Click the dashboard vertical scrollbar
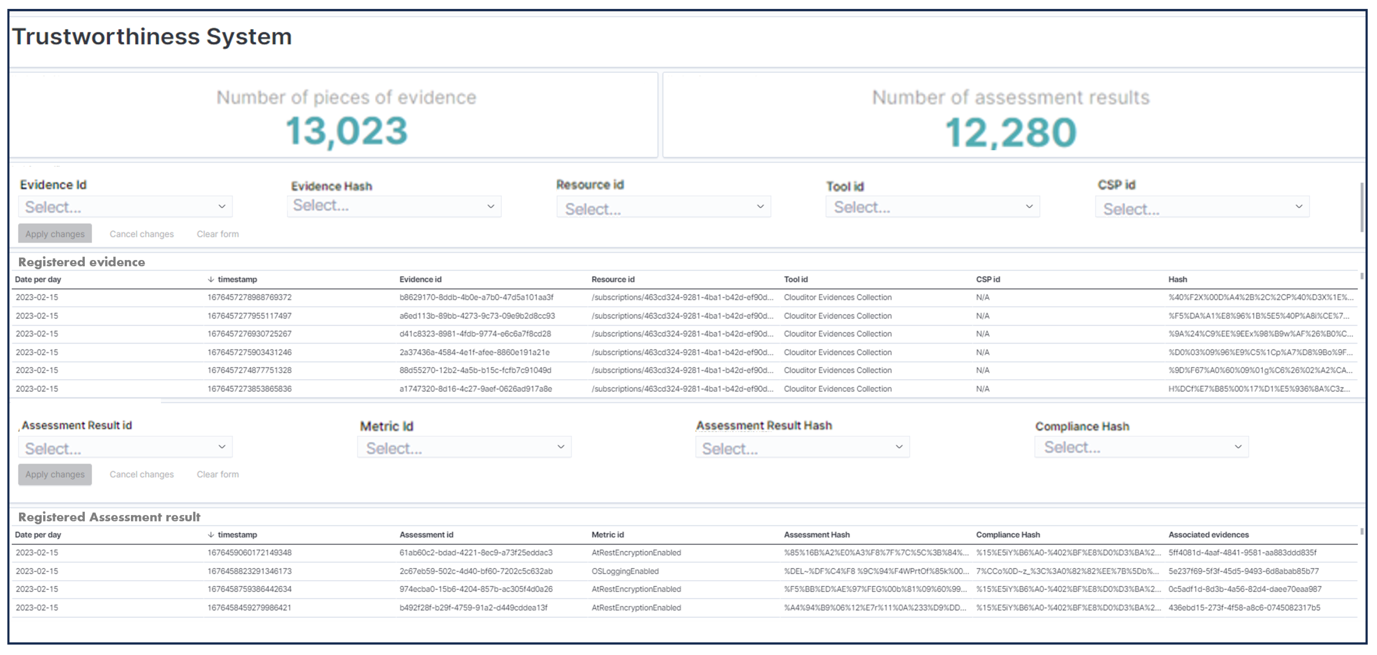 coord(1361,207)
